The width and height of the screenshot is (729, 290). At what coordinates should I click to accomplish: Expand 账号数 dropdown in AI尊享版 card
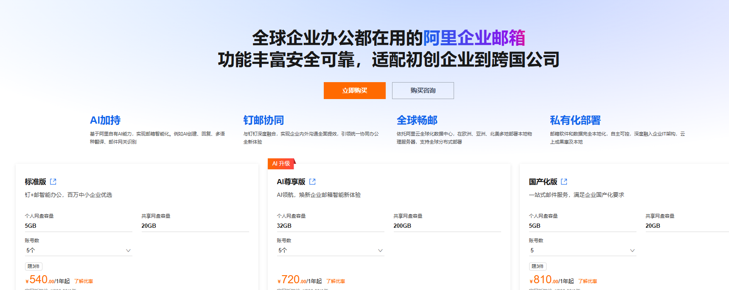point(331,250)
